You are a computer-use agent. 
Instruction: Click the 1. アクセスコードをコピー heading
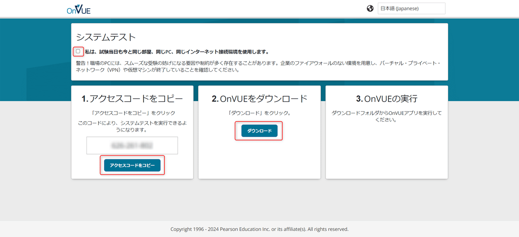(x=132, y=99)
